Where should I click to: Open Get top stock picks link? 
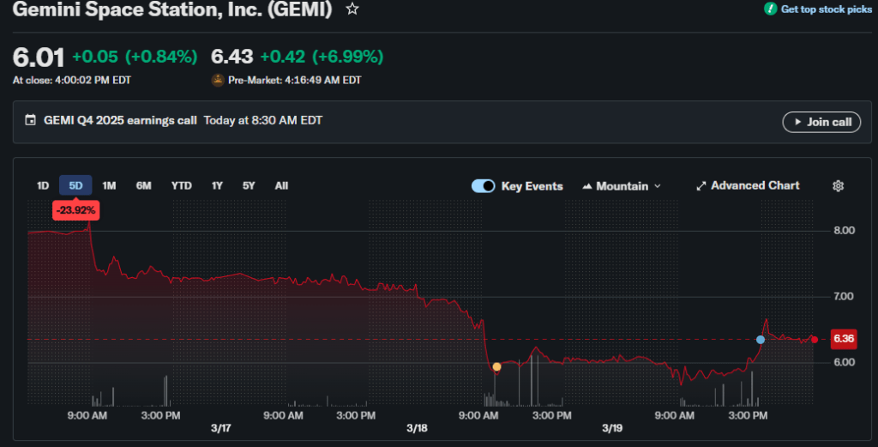(x=826, y=9)
